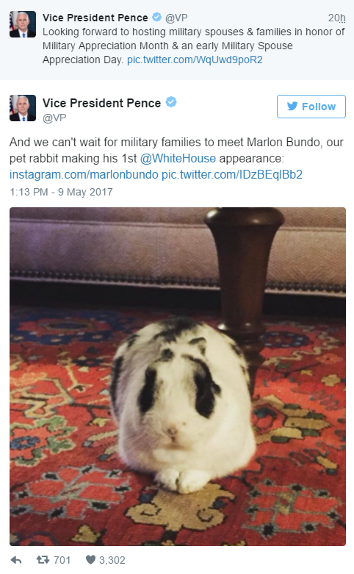Viewport: 354px width, 574px height.
Task: Click the 1:13 PM - 9 May 2017 timestamp
Action: click(x=61, y=192)
